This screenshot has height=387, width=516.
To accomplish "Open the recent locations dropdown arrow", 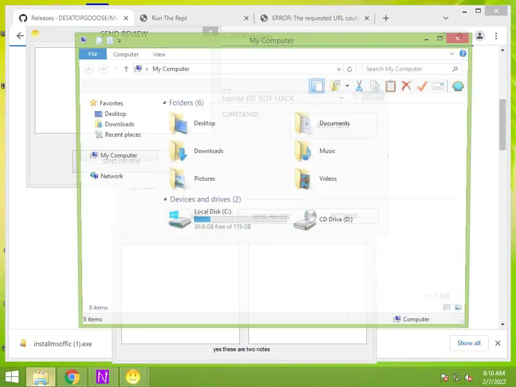I will (115, 69).
